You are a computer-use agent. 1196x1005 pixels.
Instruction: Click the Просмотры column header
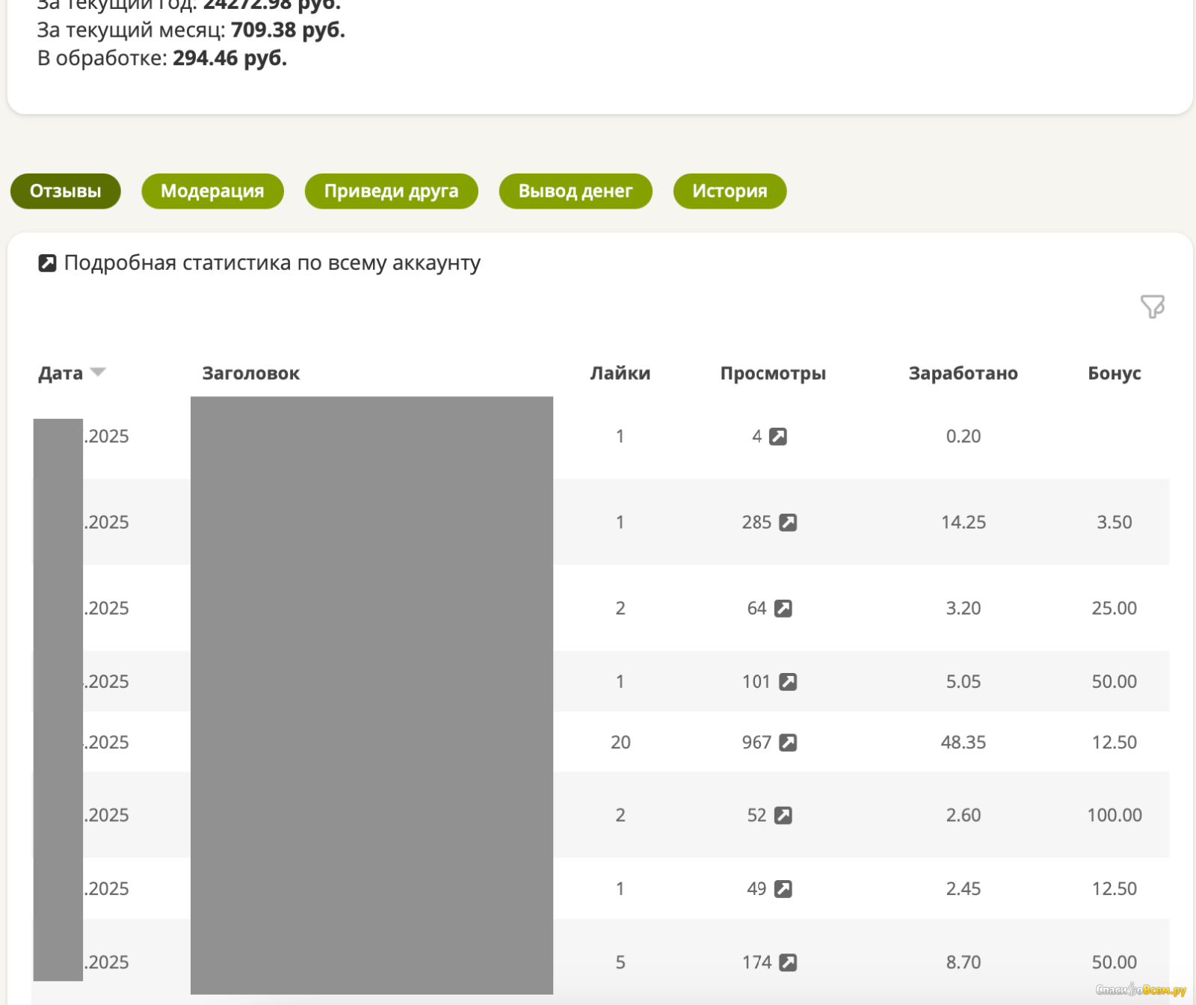tap(773, 373)
